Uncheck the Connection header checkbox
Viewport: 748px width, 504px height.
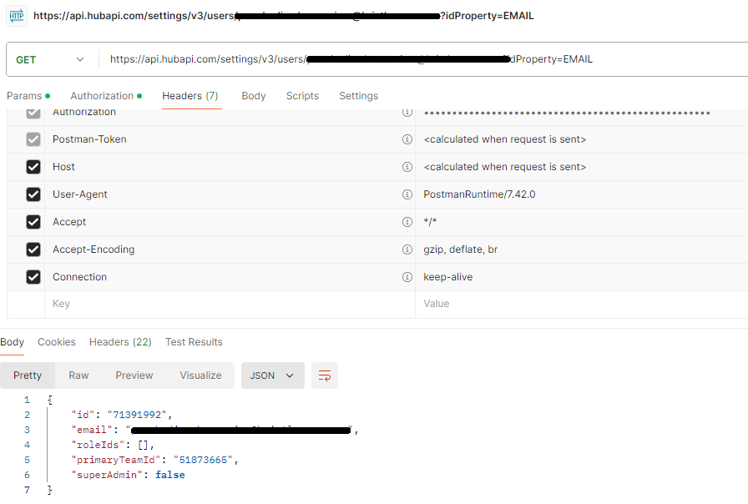33,276
